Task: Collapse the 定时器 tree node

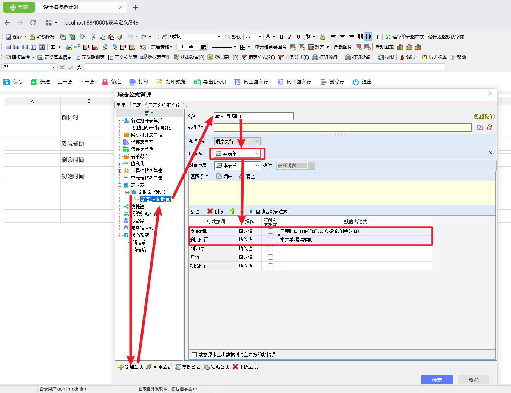Action: coord(120,185)
